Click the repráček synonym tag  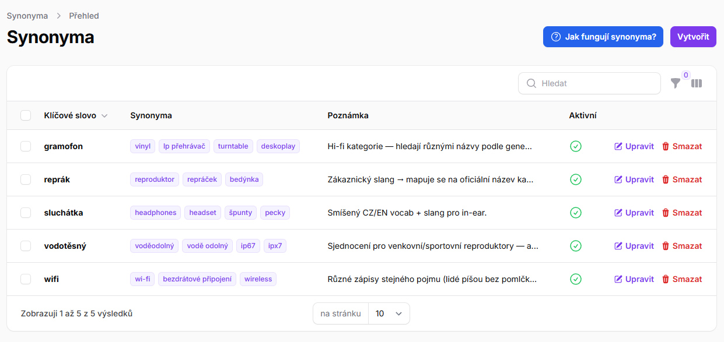pyautogui.click(x=202, y=179)
